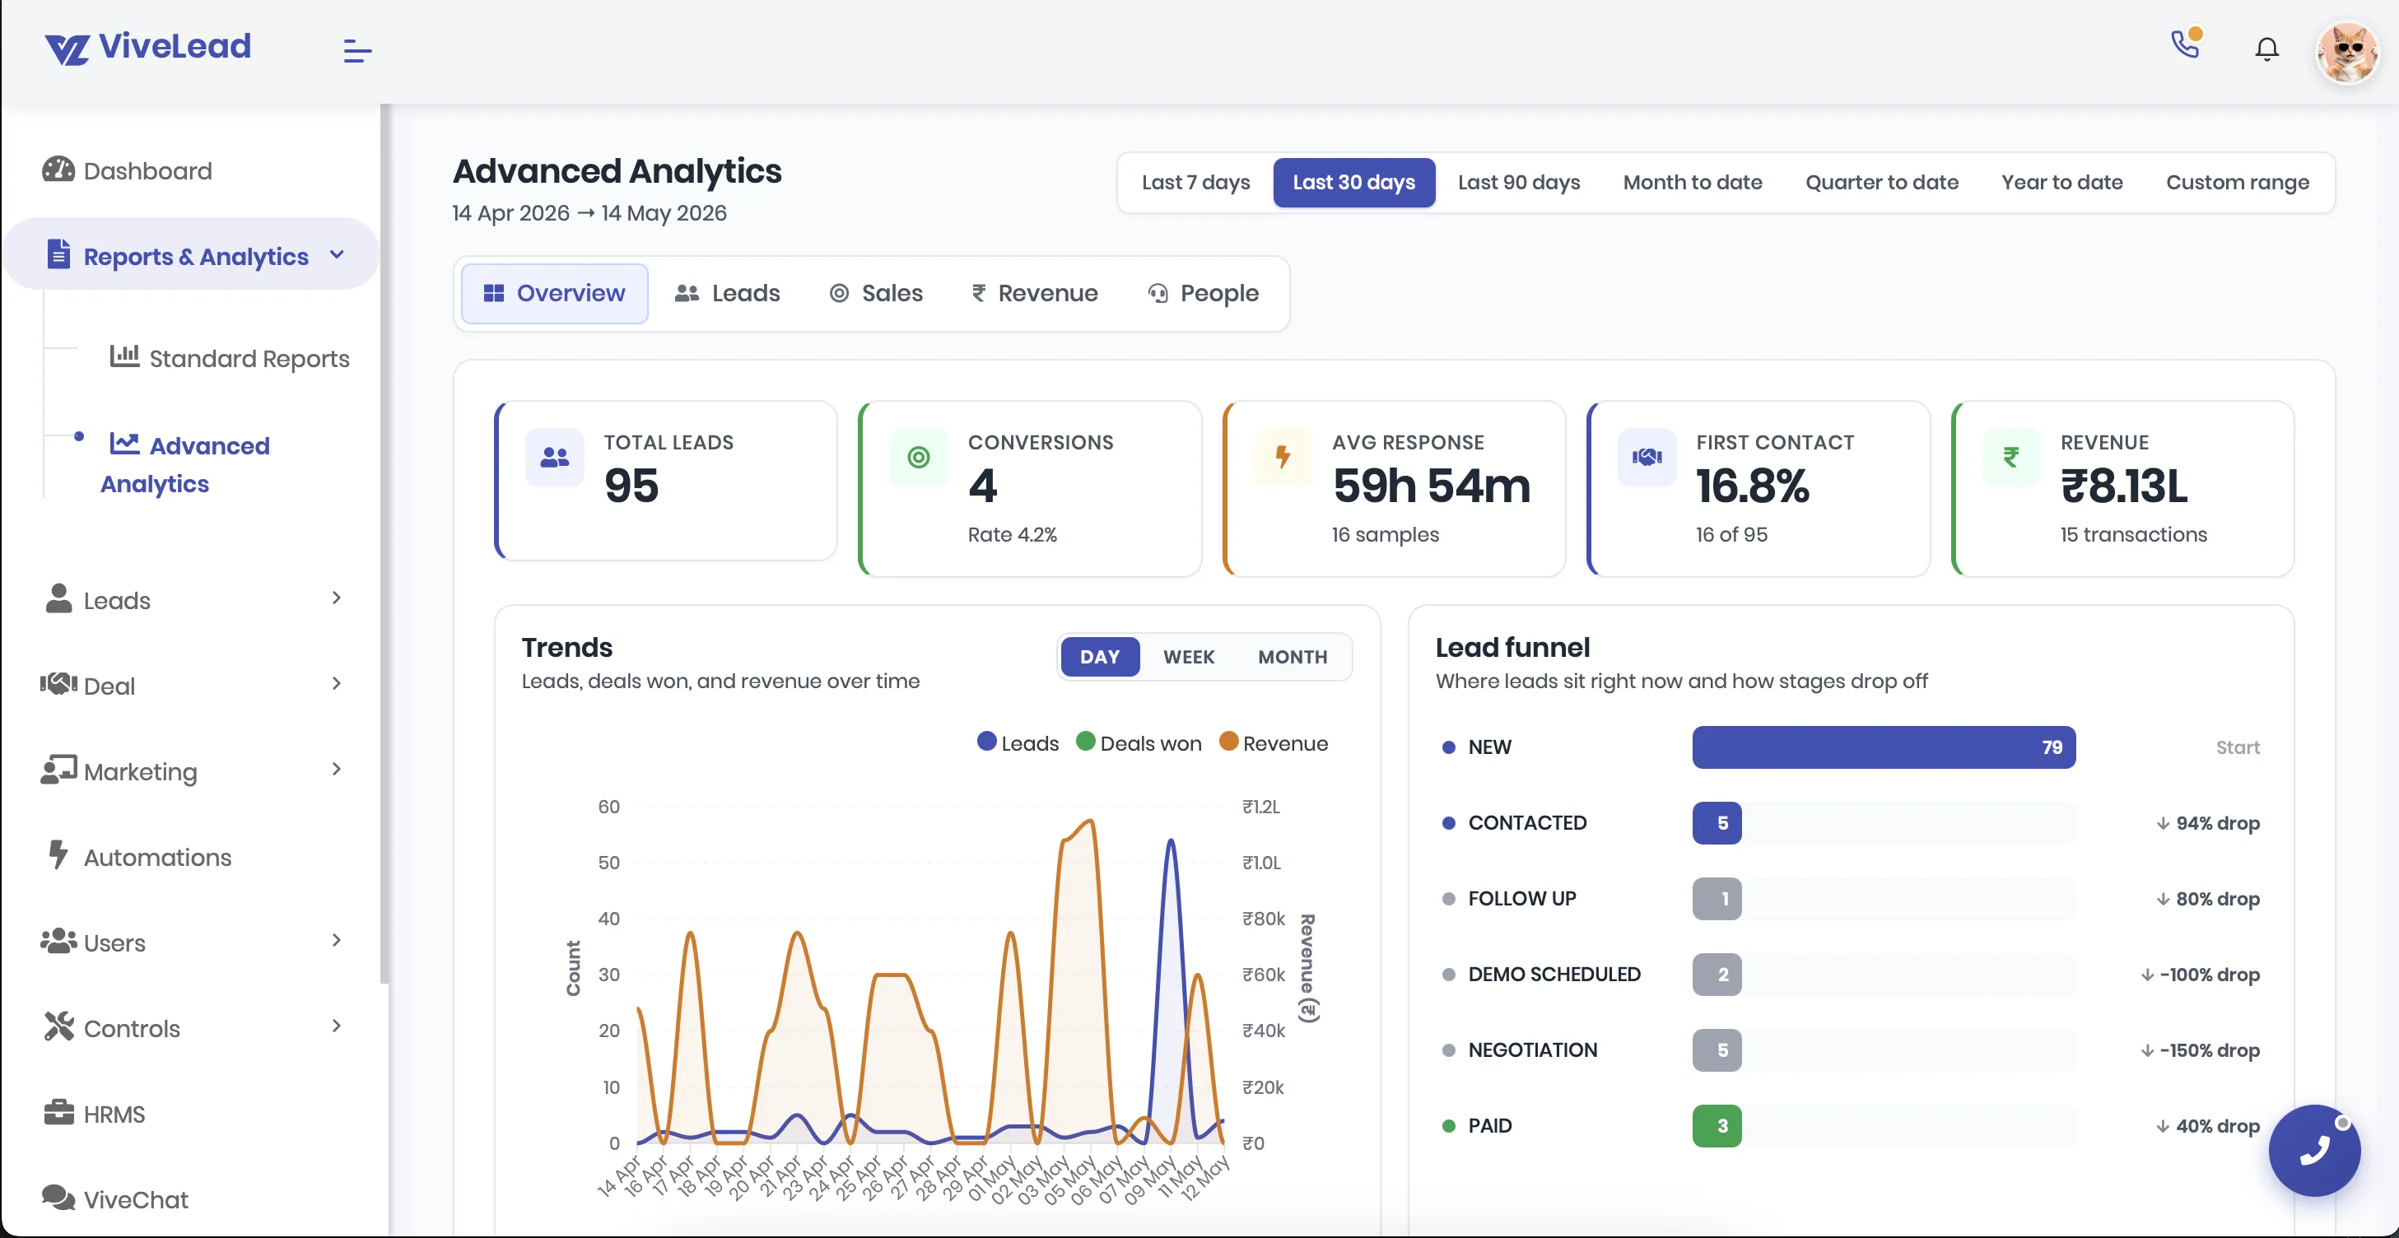This screenshot has height=1238, width=2399.
Task: Switch Trends chart to MONTH
Action: [1293, 656]
